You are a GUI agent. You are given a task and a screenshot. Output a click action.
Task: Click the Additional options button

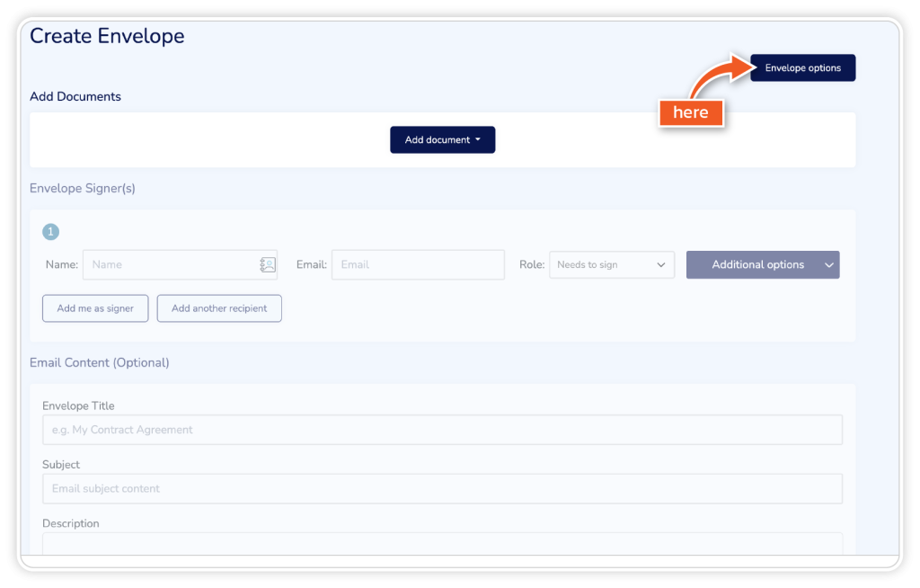(x=757, y=264)
